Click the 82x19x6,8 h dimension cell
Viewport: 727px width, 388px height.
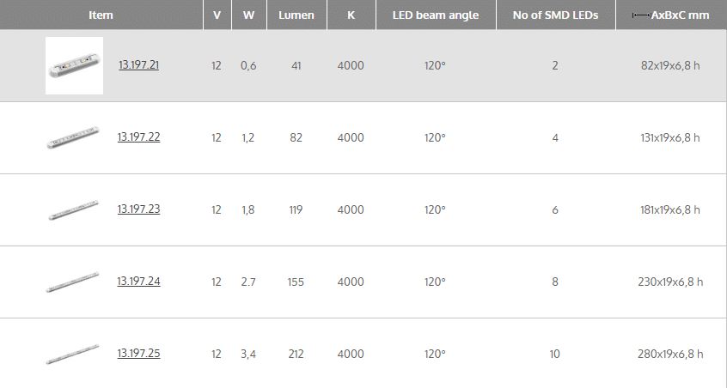670,66
